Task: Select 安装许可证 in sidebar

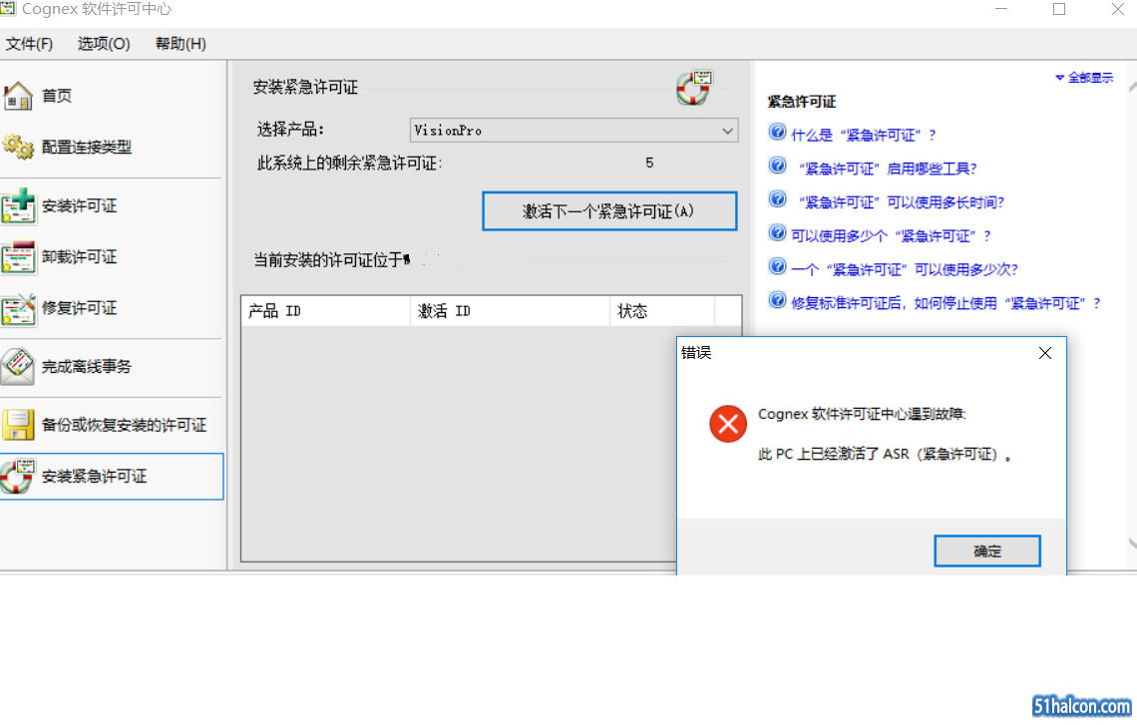Action: pyautogui.click(x=79, y=205)
